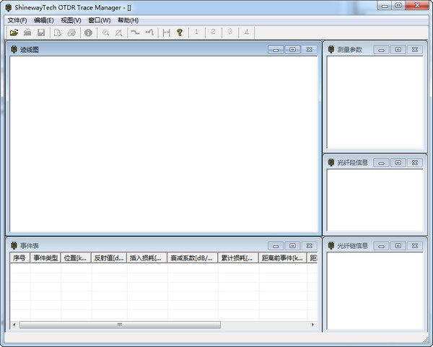
Task: Open the 窗口(W) menu
Action: 100,20
